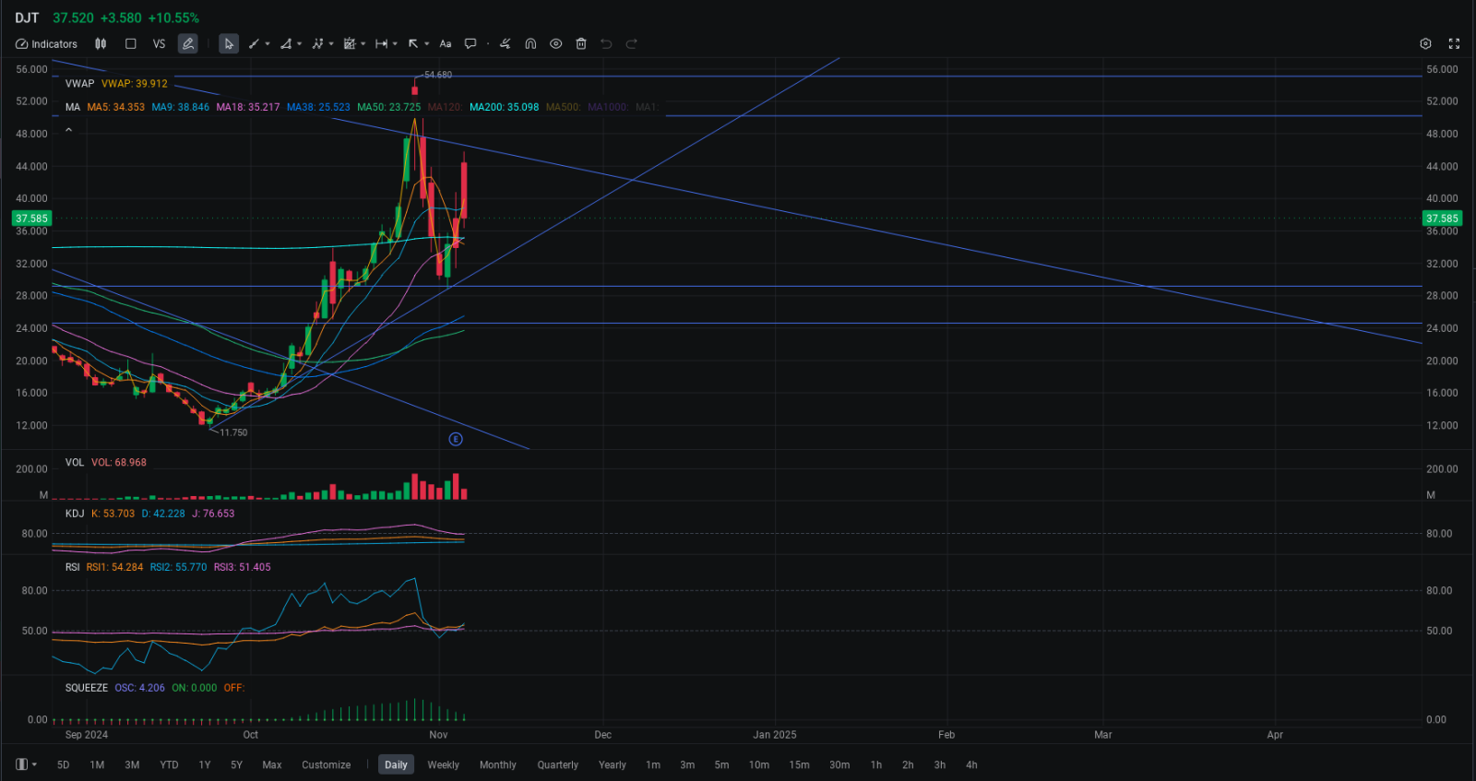The height and width of the screenshot is (781, 1476).
Task: Collapse the indicator legend caret
Action: 68,130
